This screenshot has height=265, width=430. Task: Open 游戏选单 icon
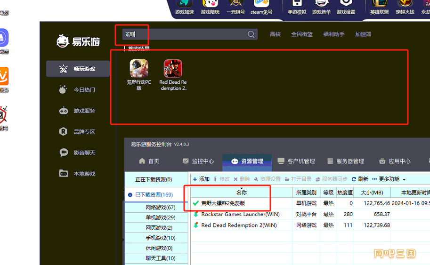[x=321, y=7]
